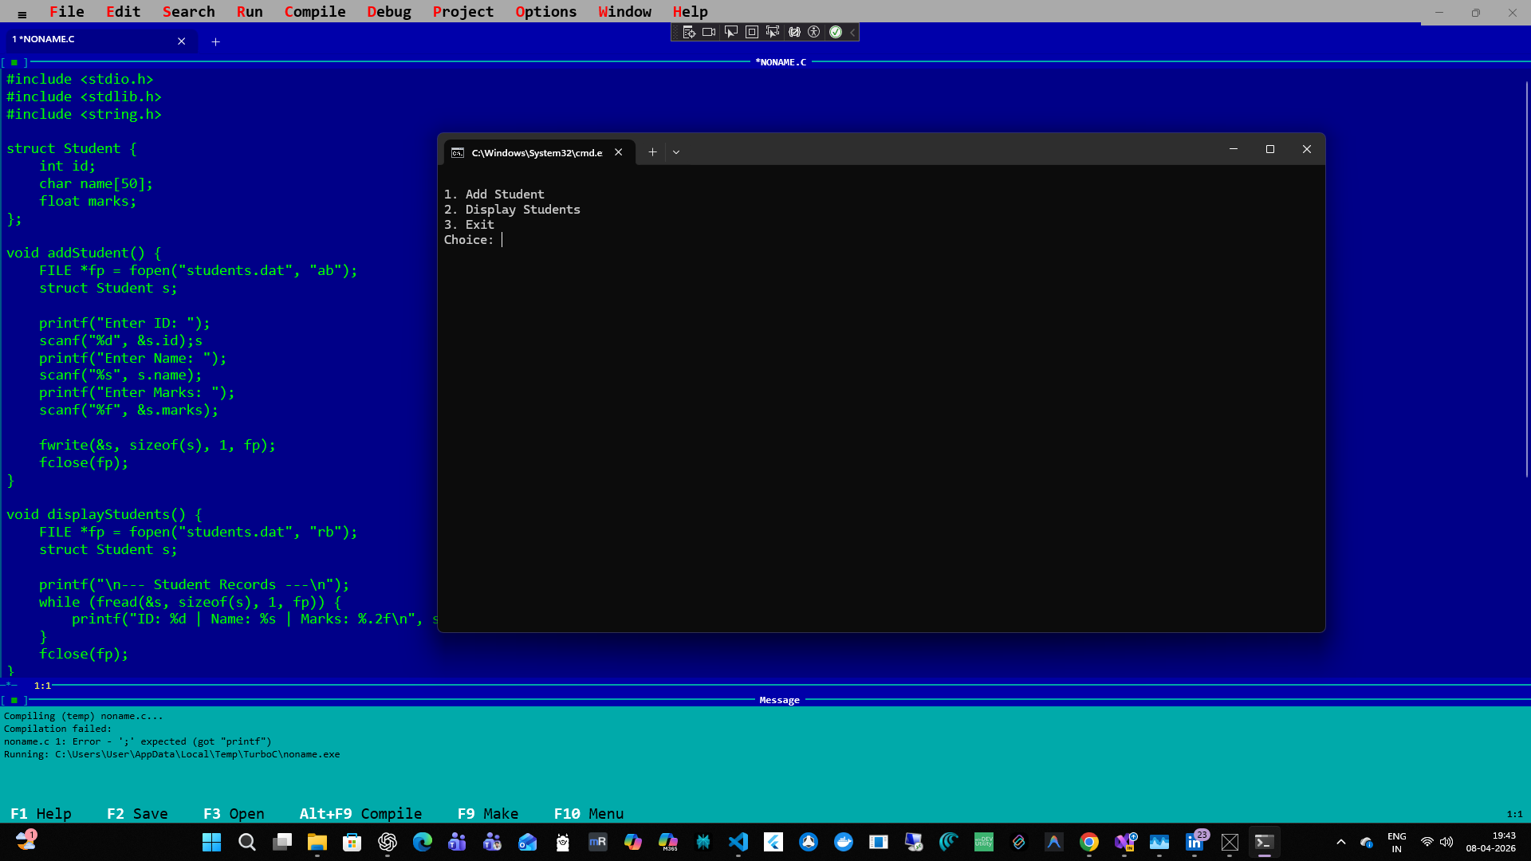Open Google Chrome from taskbar
Screen dimensions: 1531x861
[1089, 842]
